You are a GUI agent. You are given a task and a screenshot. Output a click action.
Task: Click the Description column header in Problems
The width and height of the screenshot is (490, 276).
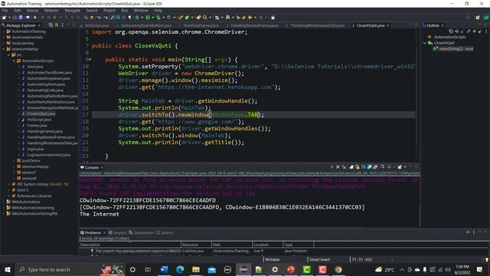(x=130, y=245)
